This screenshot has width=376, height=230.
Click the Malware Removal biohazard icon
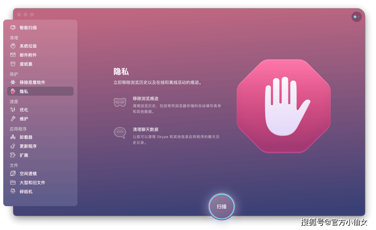pyautogui.click(x=13, y=82)
